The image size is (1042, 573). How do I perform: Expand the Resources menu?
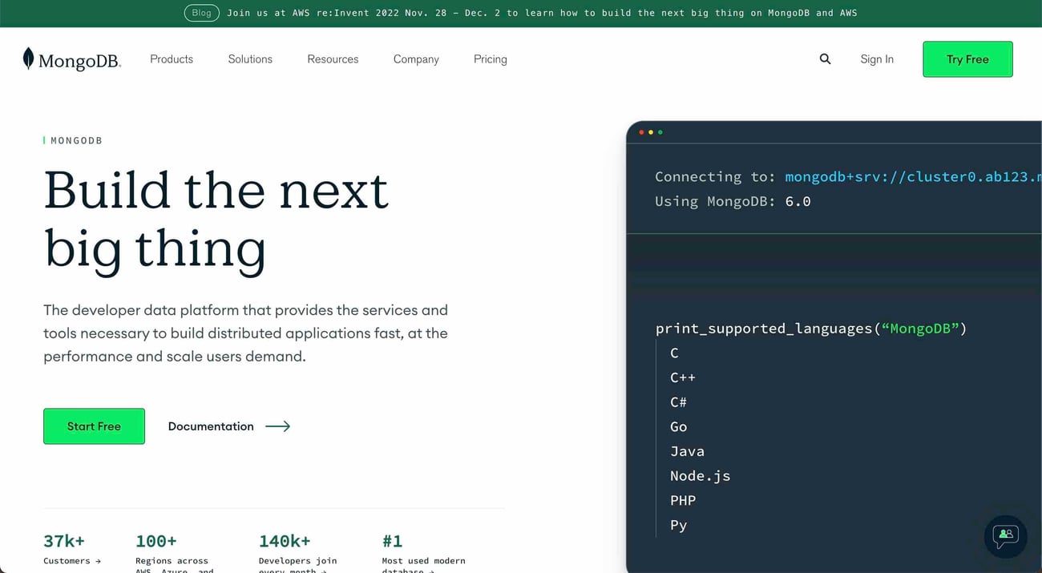pyautogui.click(x=333, y=59)
